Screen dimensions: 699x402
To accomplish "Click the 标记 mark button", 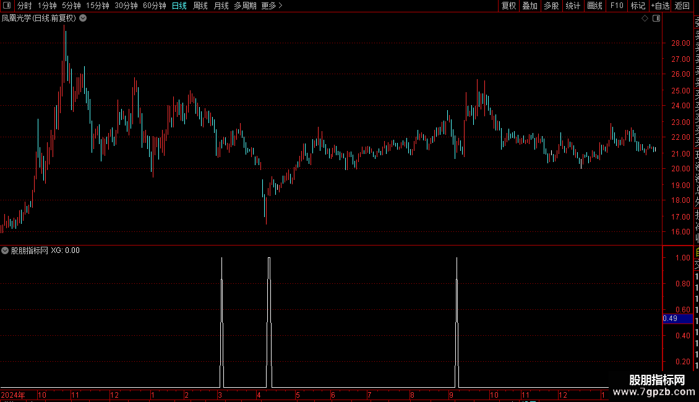I will (x=638, y=6).
